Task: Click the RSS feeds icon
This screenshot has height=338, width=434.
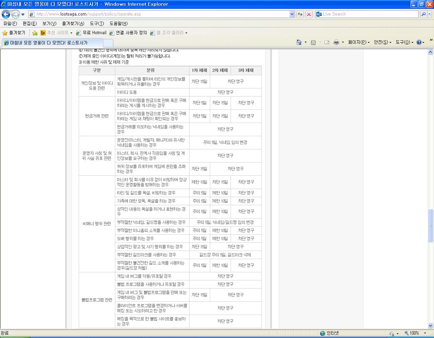Action: (313, 42)
